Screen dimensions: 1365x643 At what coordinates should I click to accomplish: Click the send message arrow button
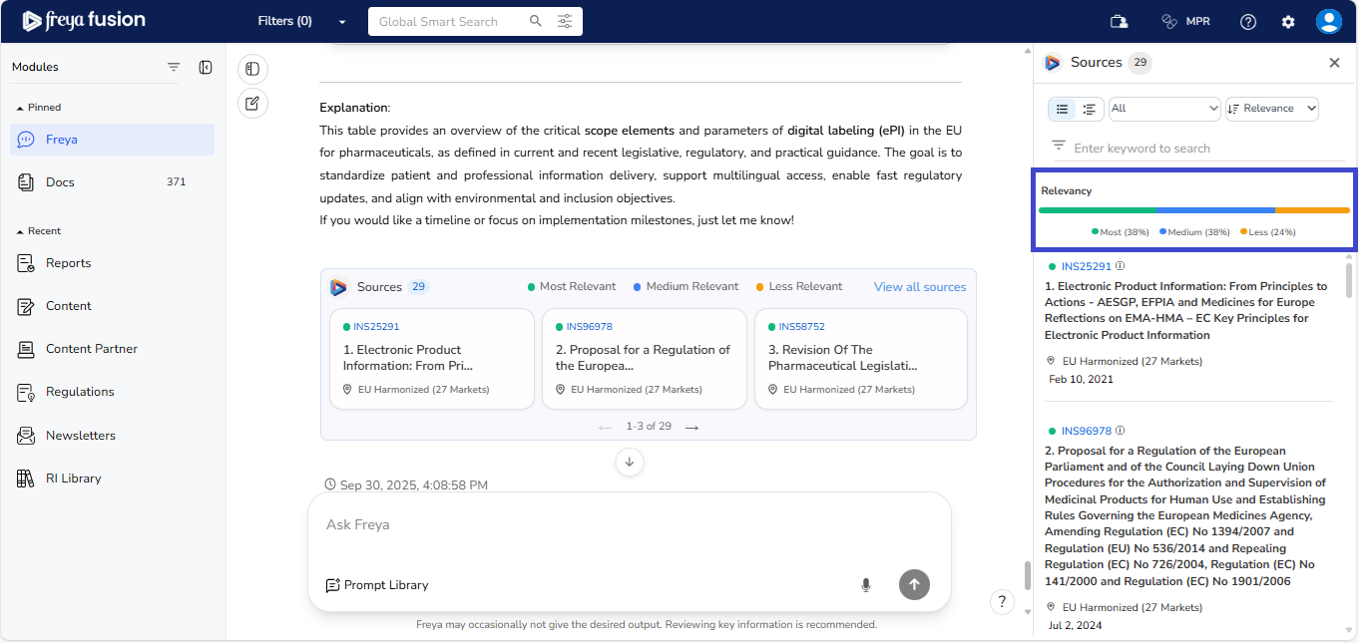pyautogui.click(x=914, y=585)
